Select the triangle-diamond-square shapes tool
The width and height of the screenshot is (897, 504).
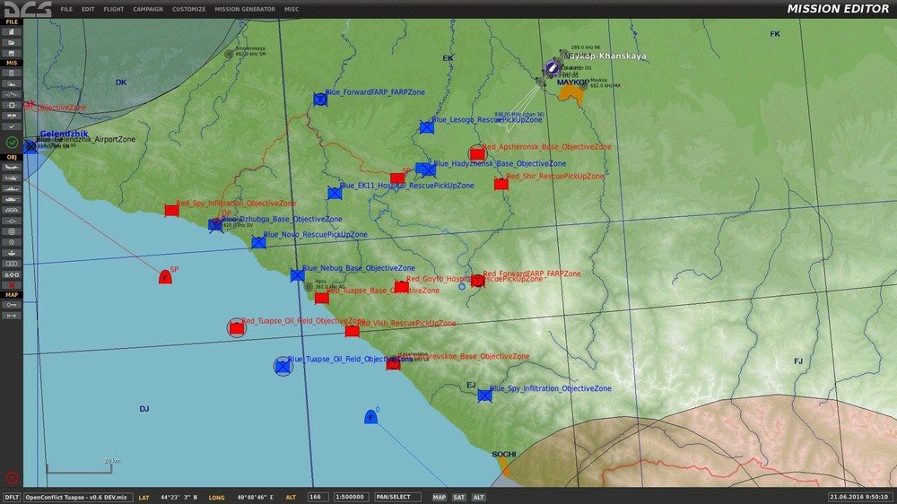12,274
